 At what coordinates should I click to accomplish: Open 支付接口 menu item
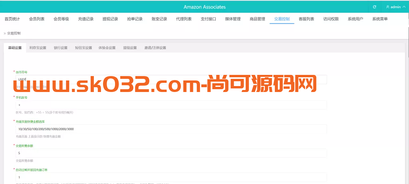pos(208,19)
